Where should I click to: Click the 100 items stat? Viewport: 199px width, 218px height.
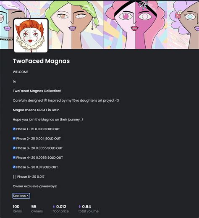(17, 209)
